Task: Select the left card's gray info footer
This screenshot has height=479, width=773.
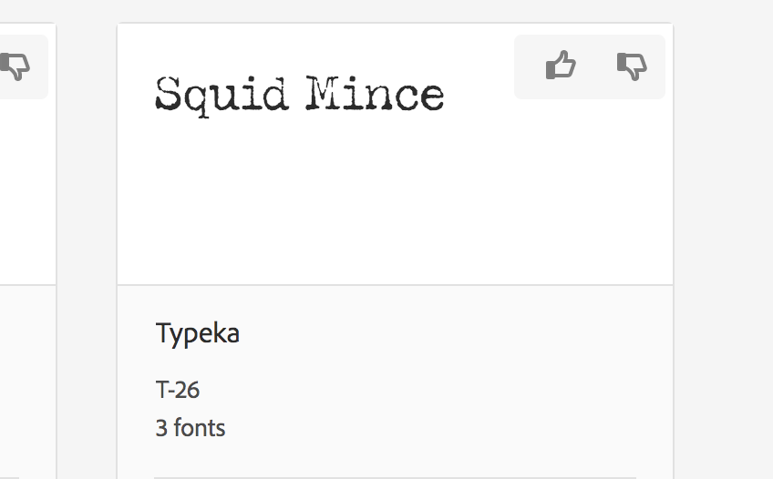Action: coord(27,382)
